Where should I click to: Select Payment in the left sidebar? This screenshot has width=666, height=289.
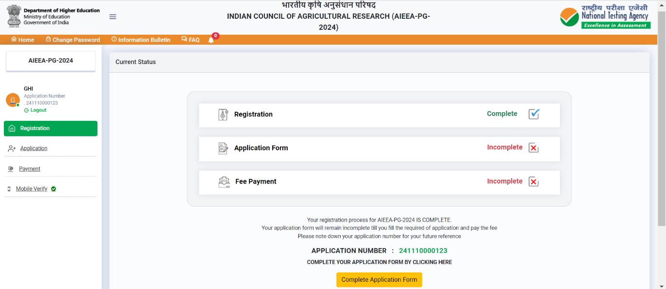click(29, 169)
